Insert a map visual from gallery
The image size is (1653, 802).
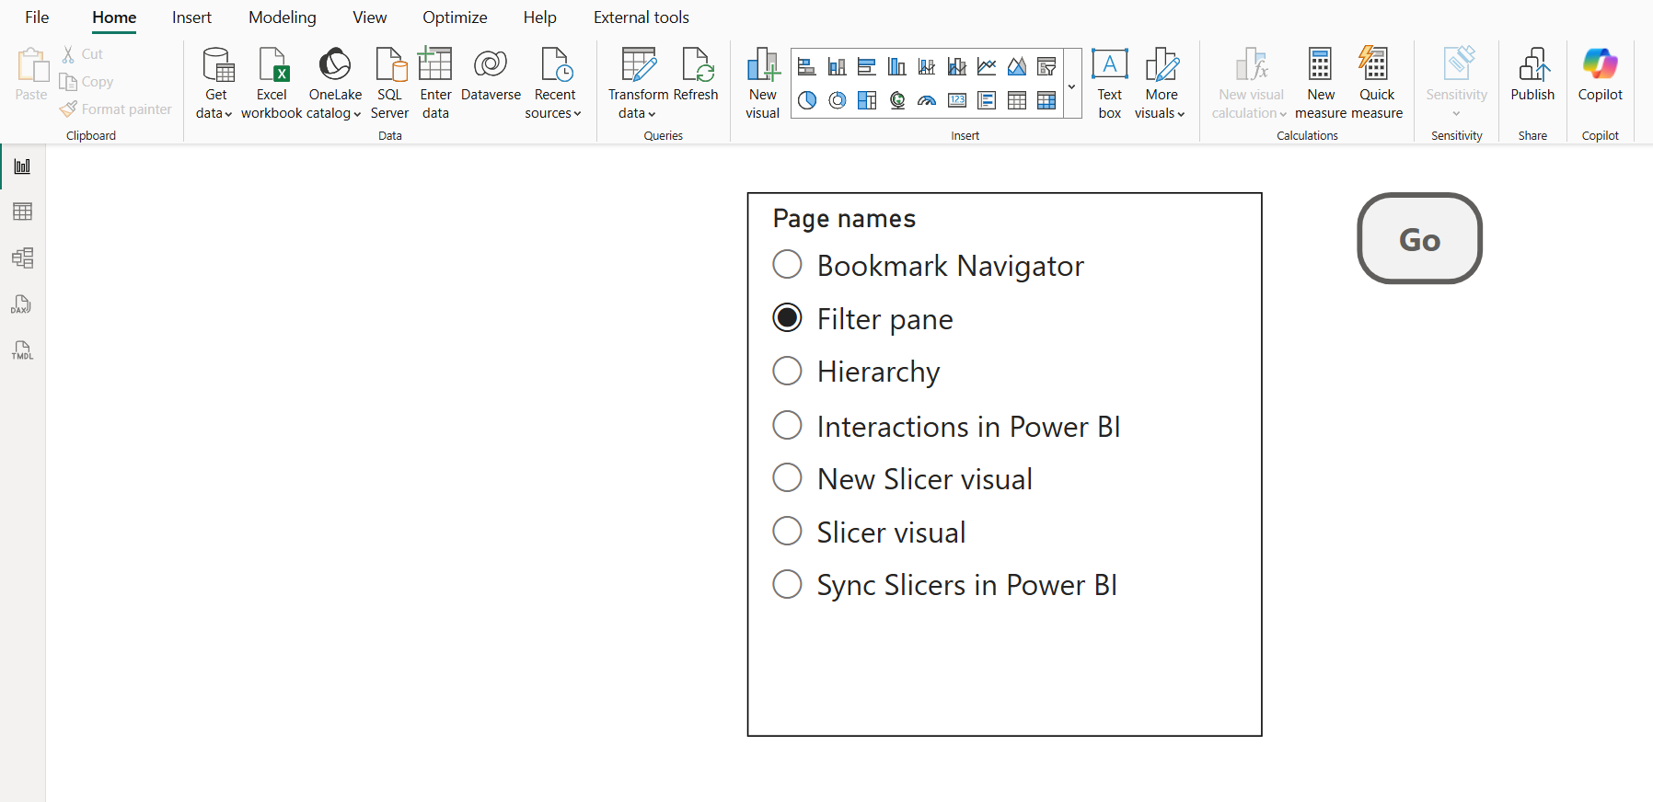click(897, 100)
